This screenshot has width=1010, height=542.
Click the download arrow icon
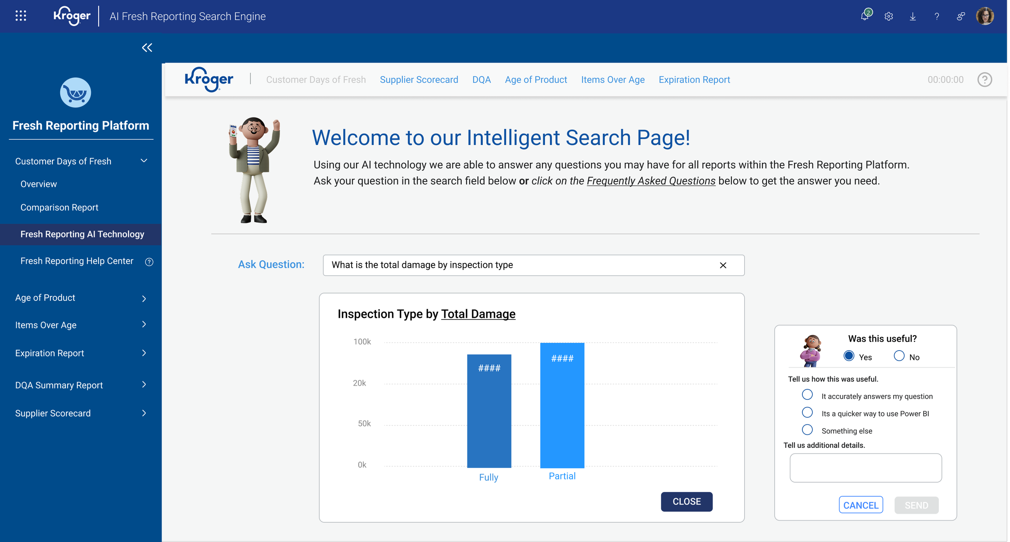pyautogui.click(x=913, y=17)
